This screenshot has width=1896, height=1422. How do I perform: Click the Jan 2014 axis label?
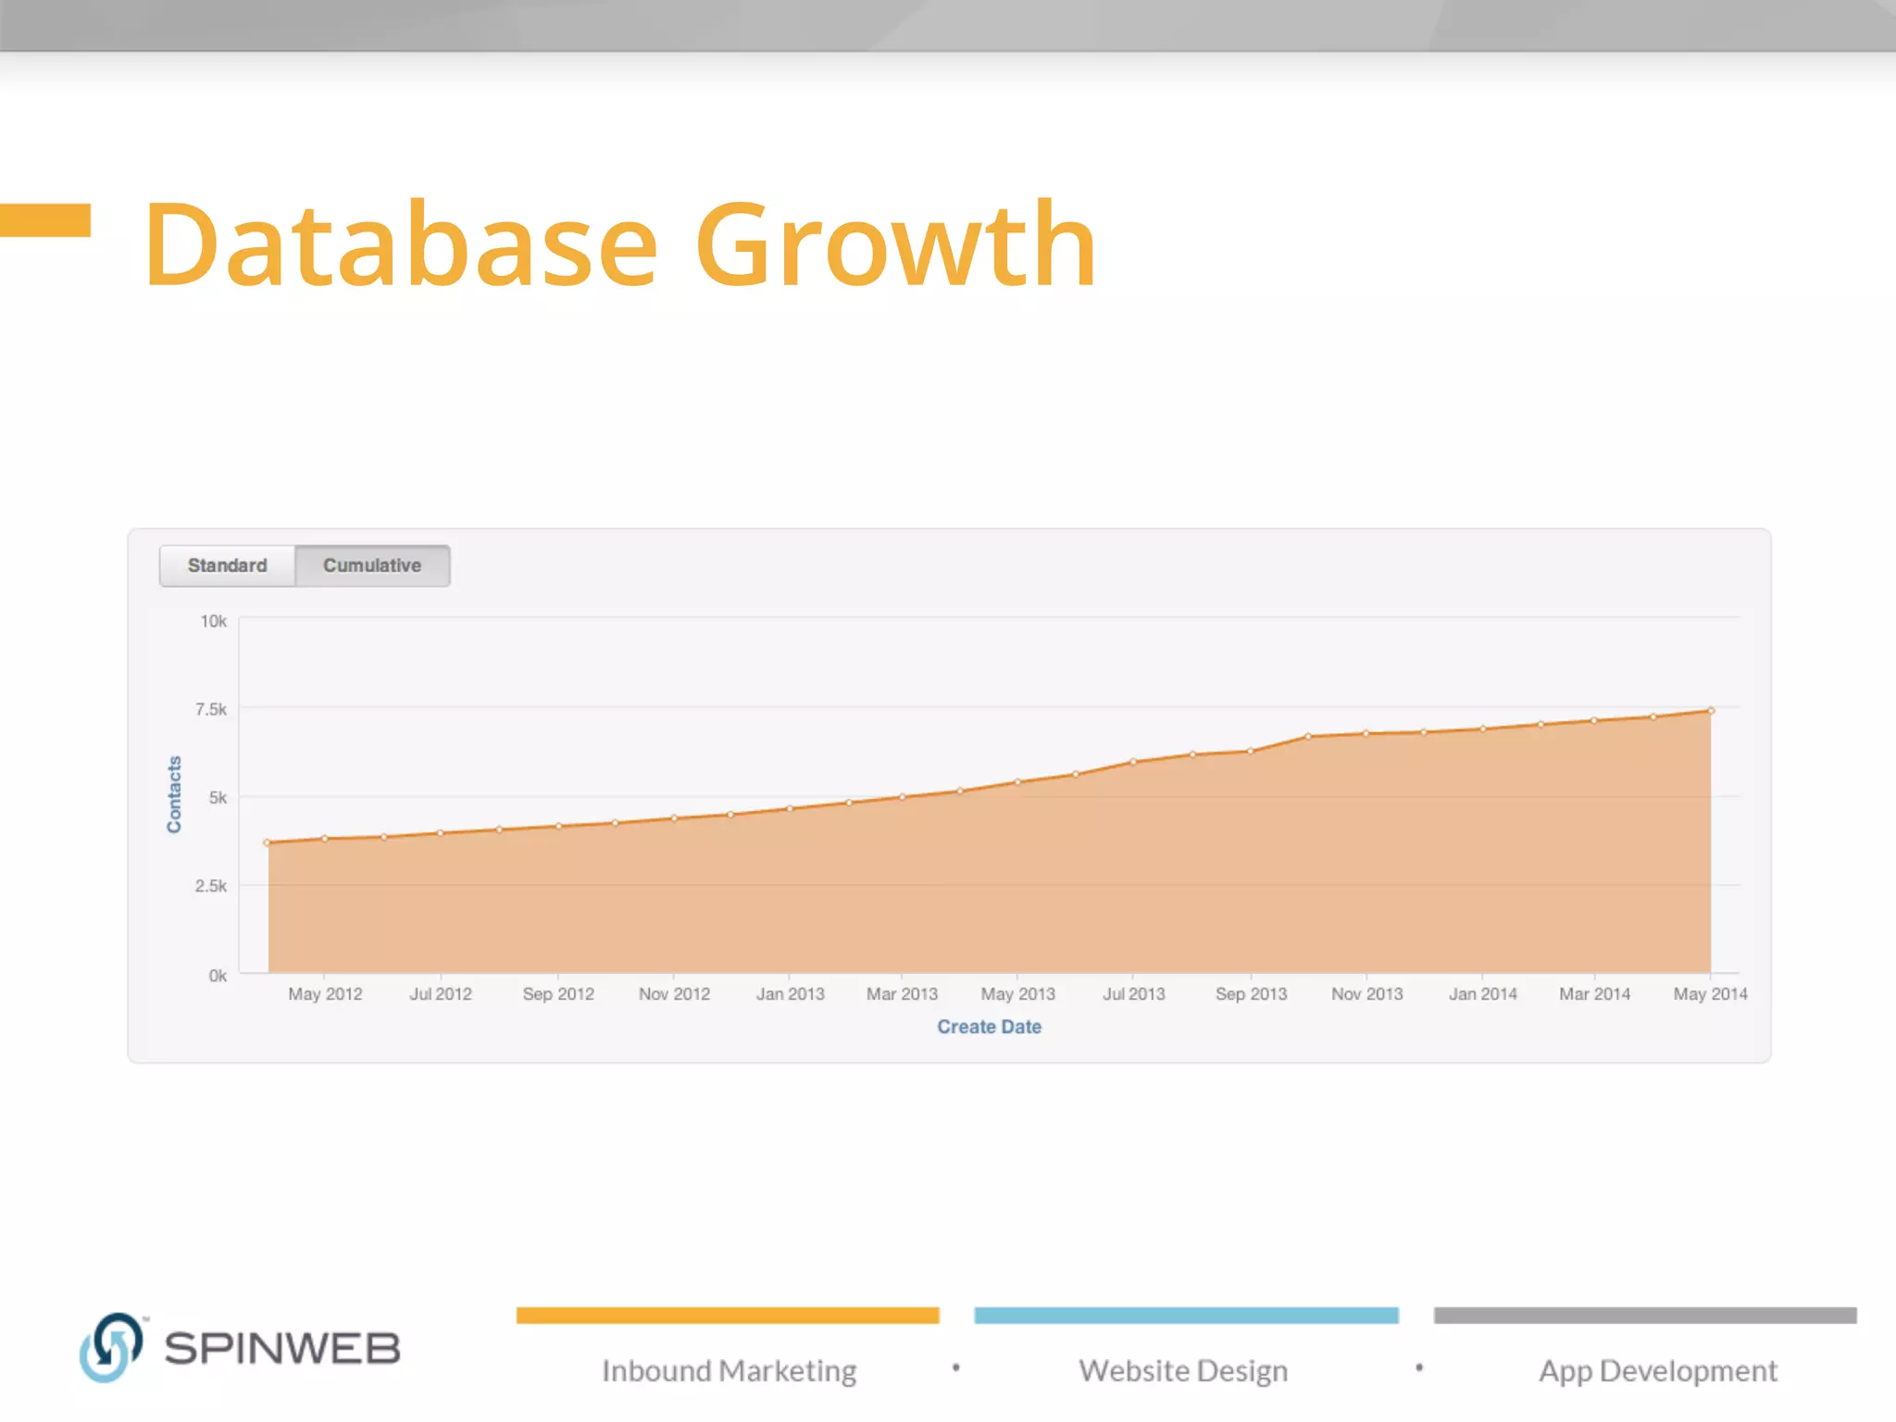tap(1483, 994)
